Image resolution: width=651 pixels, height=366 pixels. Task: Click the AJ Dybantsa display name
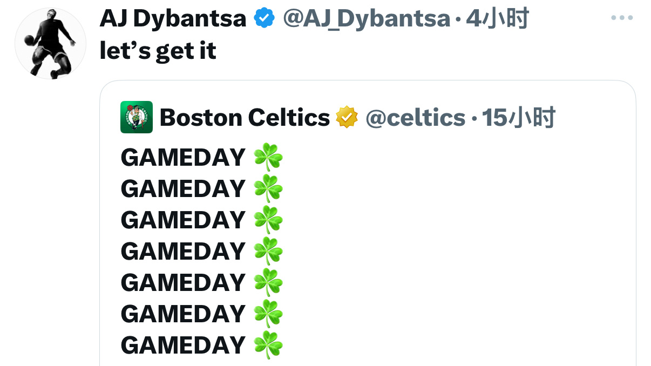tap(173, 19)
